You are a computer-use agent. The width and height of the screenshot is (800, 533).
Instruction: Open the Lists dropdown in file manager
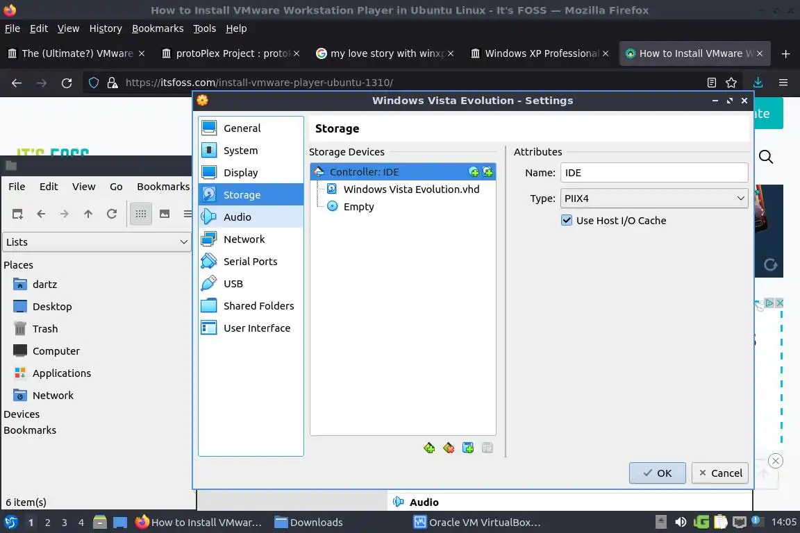(x=97, y=242)
